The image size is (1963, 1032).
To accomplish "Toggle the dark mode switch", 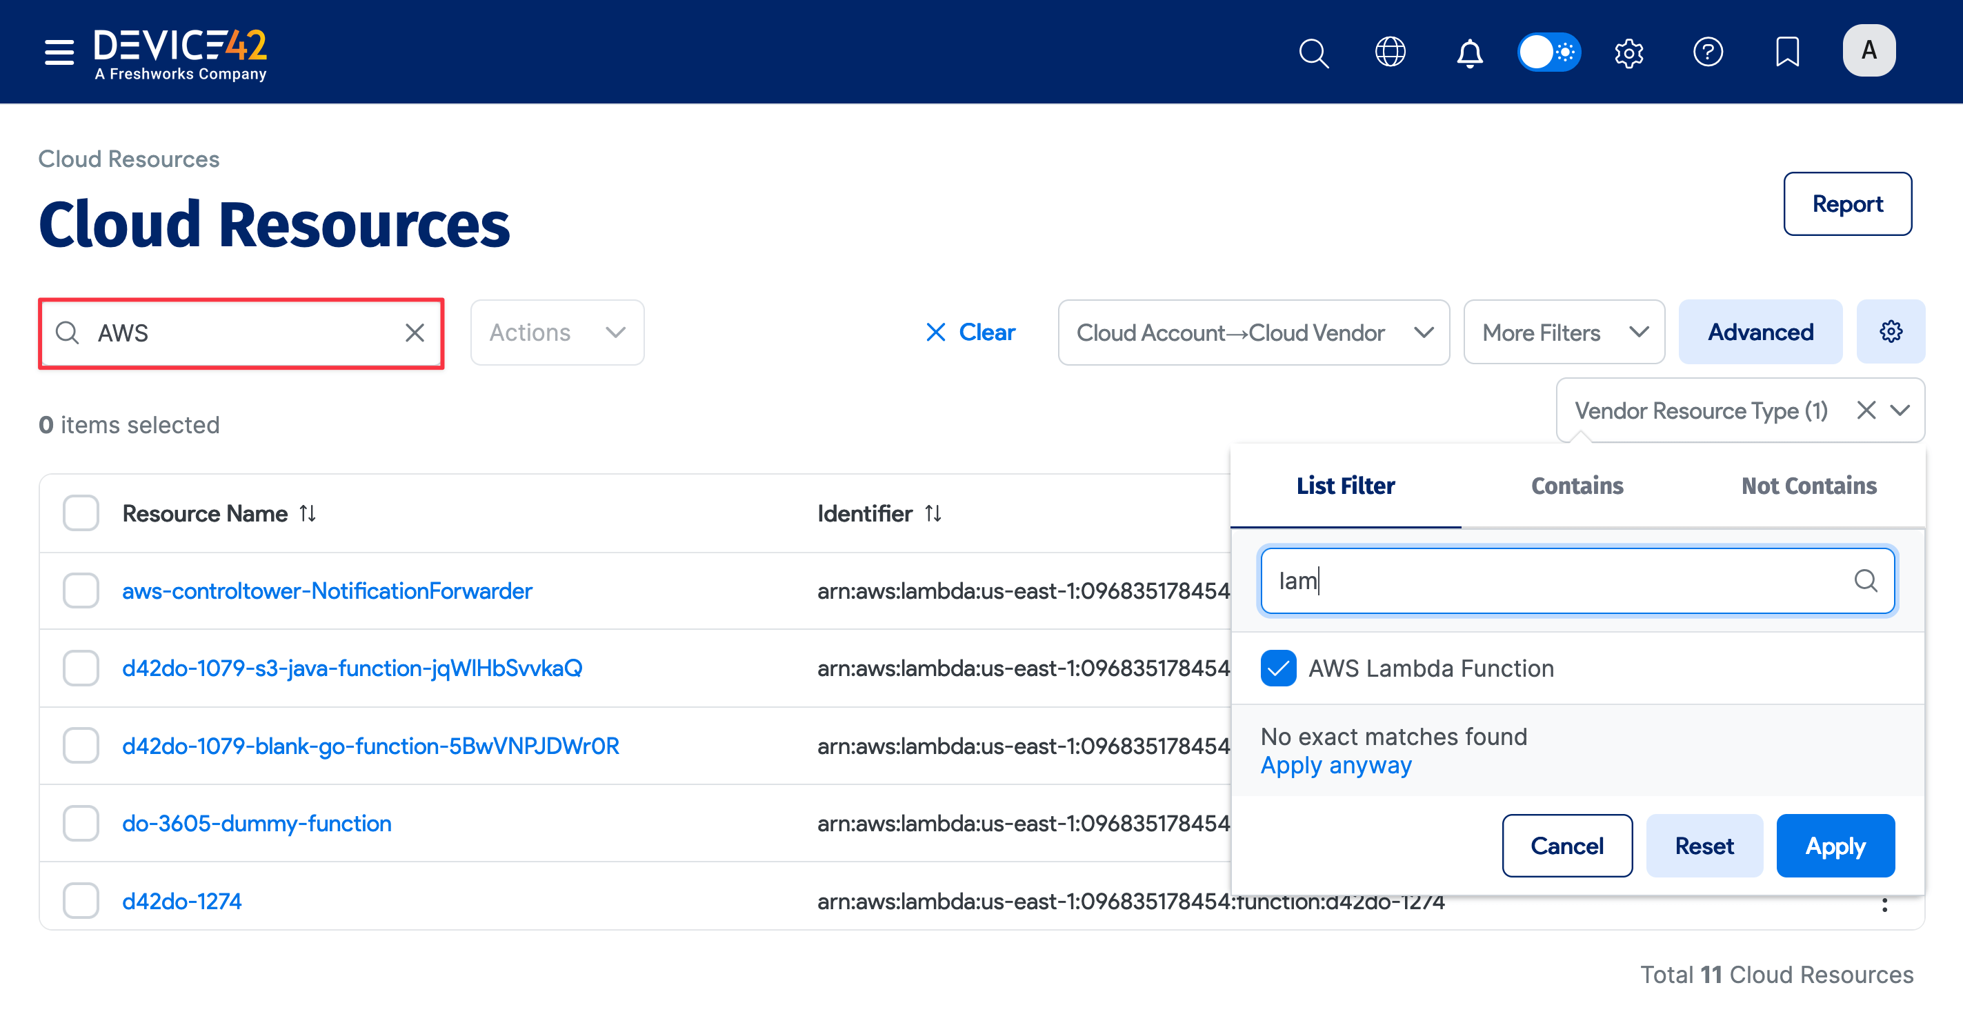I will [x=1548, y=52].
